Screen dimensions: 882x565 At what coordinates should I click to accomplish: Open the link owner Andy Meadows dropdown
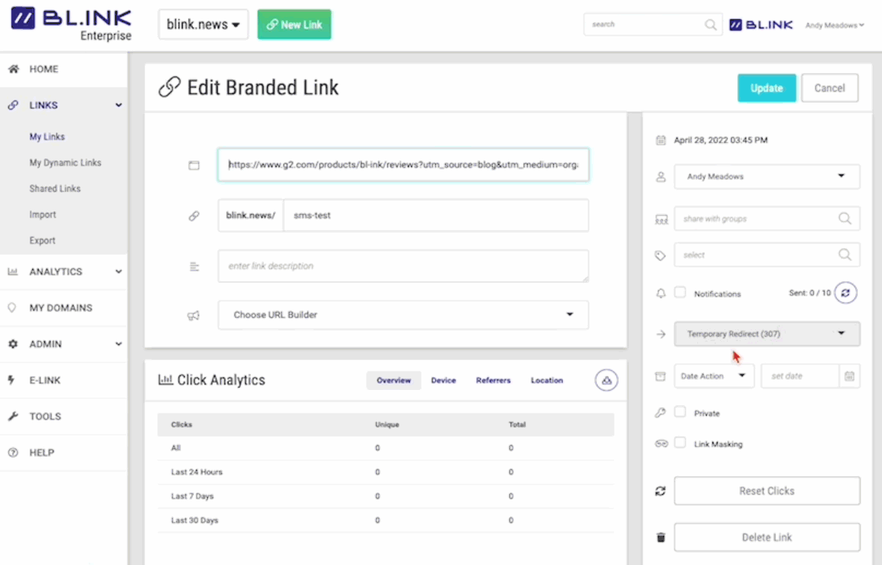pos(767,176)
